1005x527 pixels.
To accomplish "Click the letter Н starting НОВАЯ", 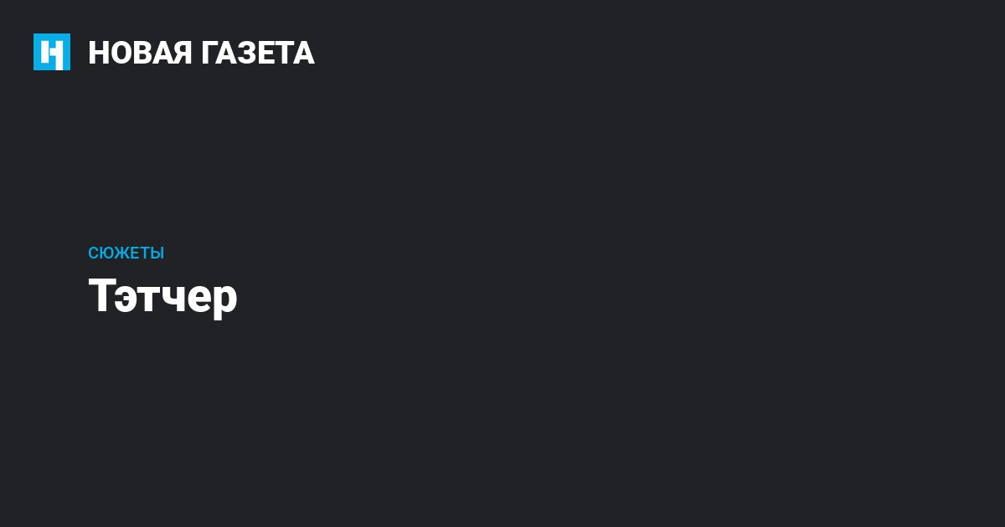I will 99,53.
